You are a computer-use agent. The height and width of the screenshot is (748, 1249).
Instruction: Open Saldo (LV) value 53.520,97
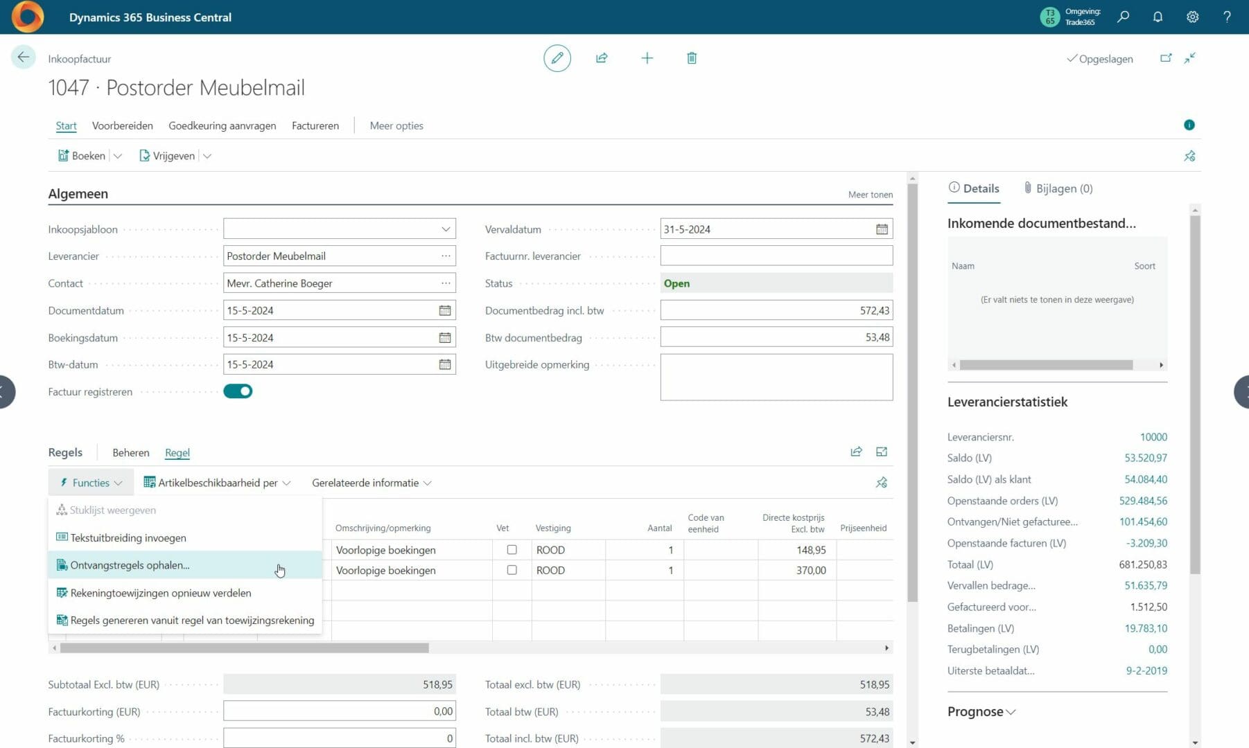[x=1146, y=458]
